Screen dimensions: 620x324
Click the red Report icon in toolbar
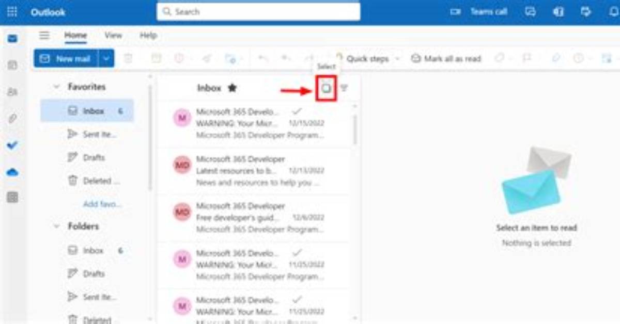[179, 59]
